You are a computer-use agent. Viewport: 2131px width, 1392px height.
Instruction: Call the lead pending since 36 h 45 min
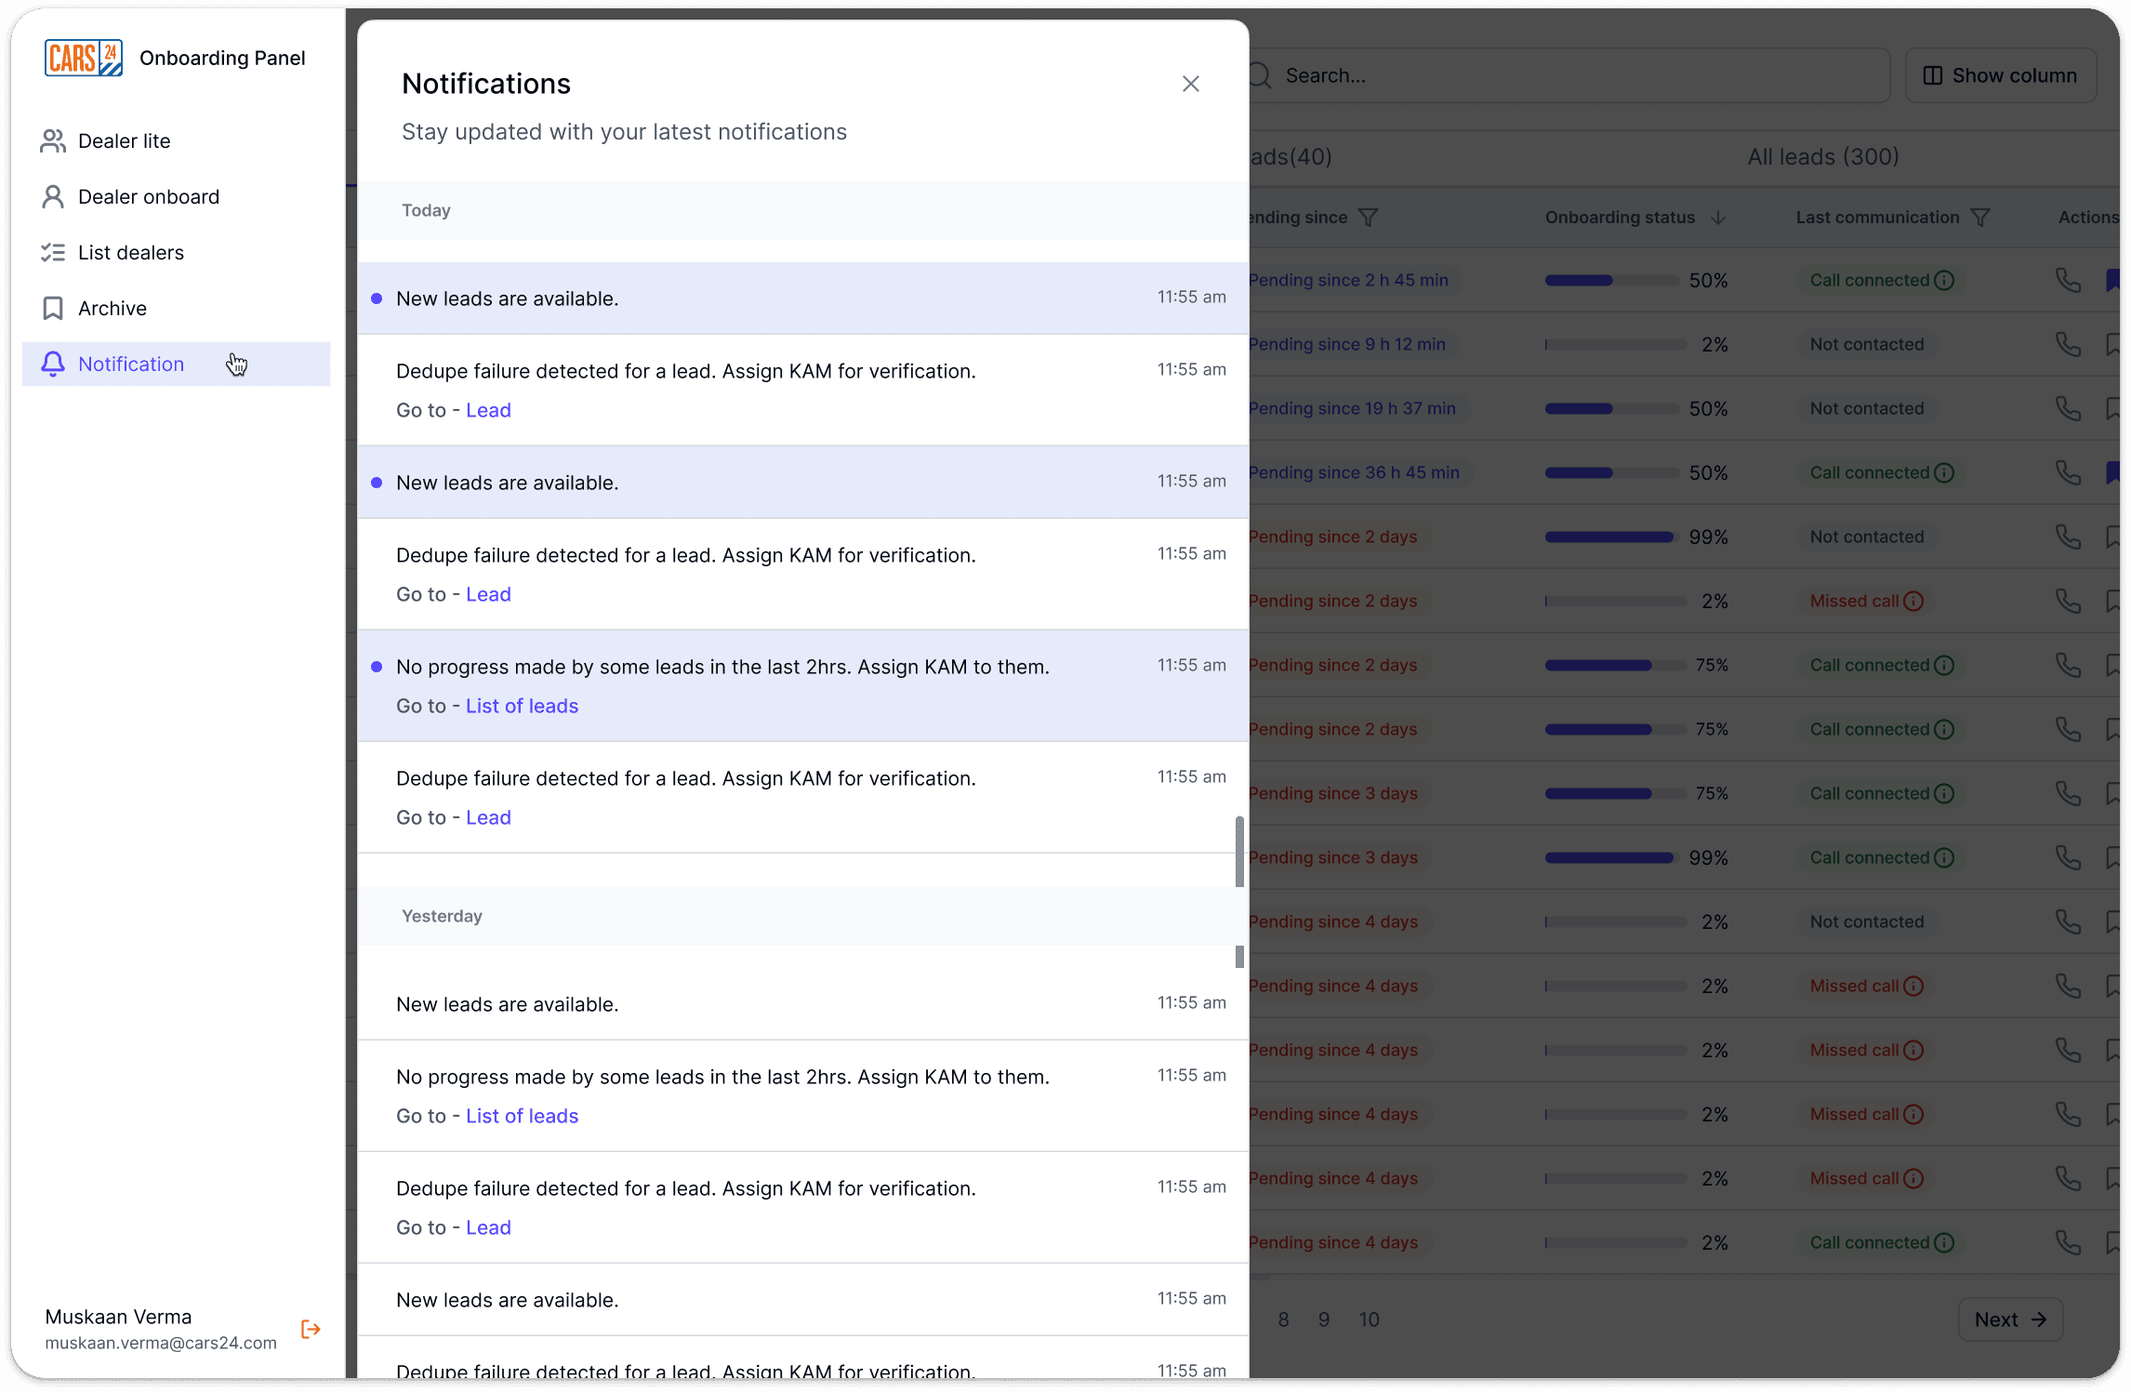pos(2068,472)
